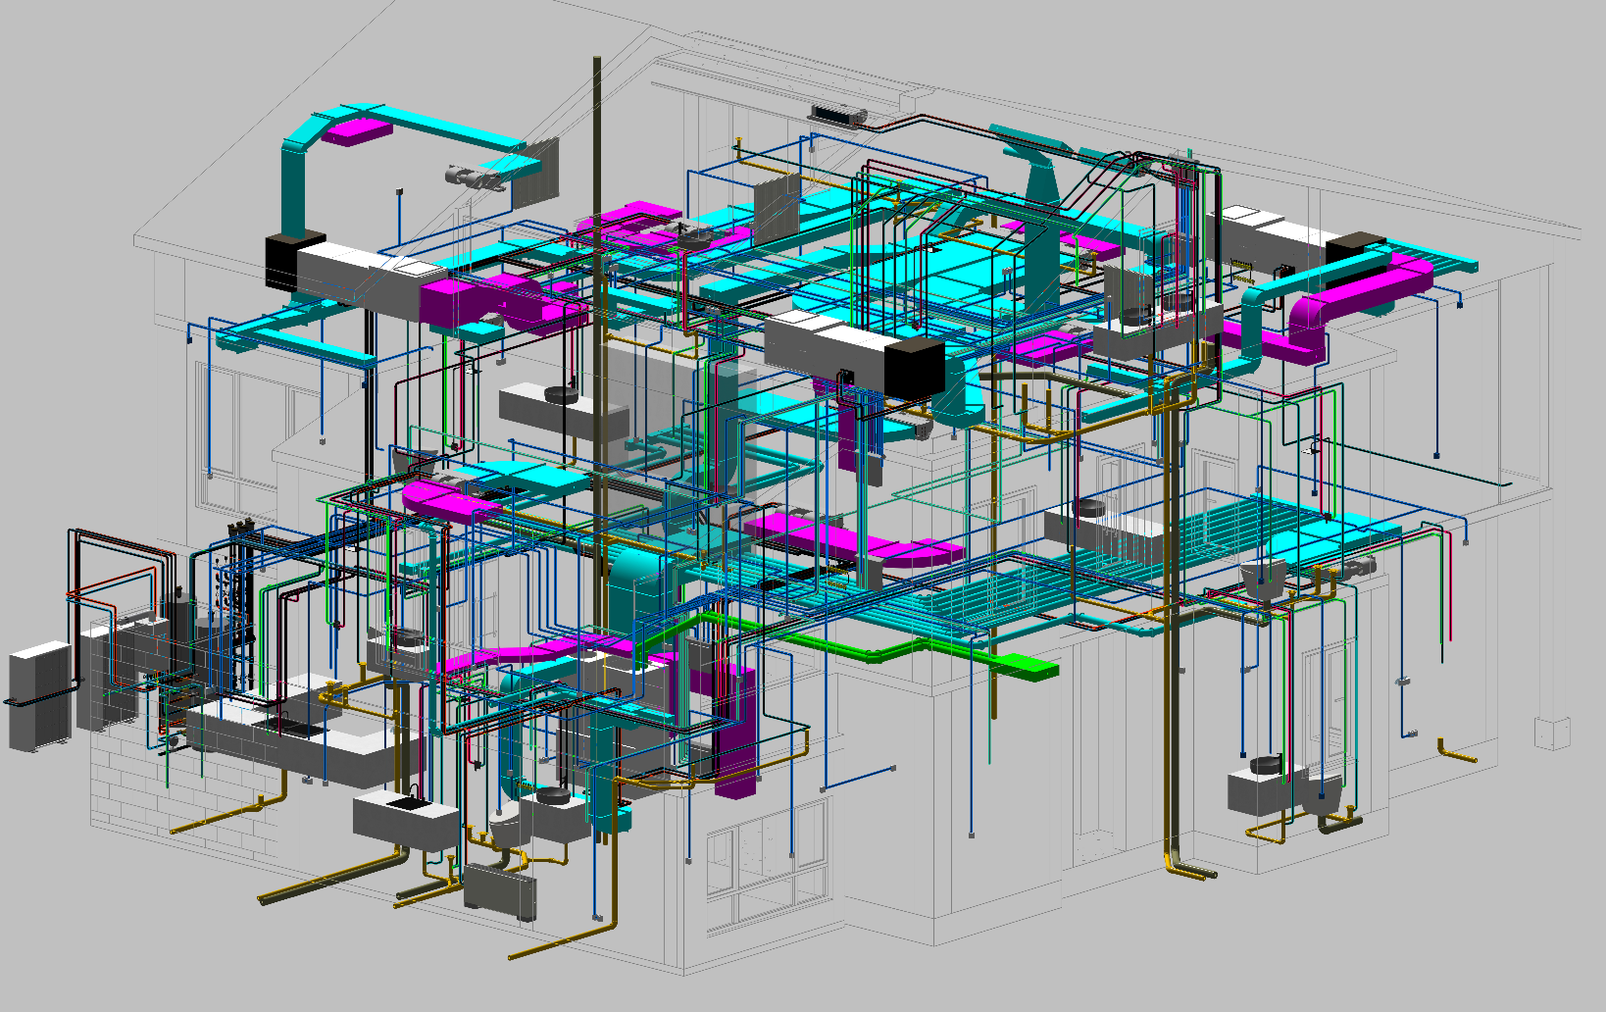Select the tall vent stack above the roof

coord(597,127)
